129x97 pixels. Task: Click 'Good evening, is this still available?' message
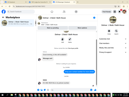pyautogui.click(x=55, y=55)
